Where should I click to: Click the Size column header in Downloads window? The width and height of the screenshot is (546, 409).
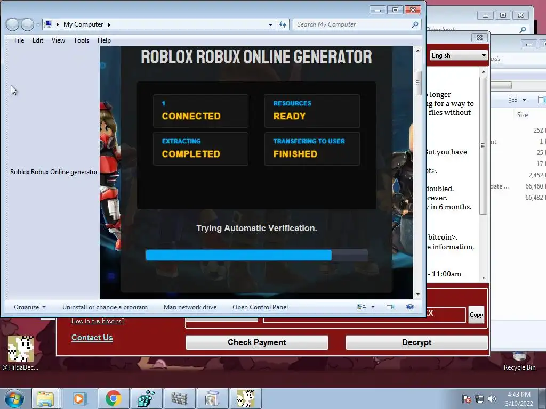[523, 115]
